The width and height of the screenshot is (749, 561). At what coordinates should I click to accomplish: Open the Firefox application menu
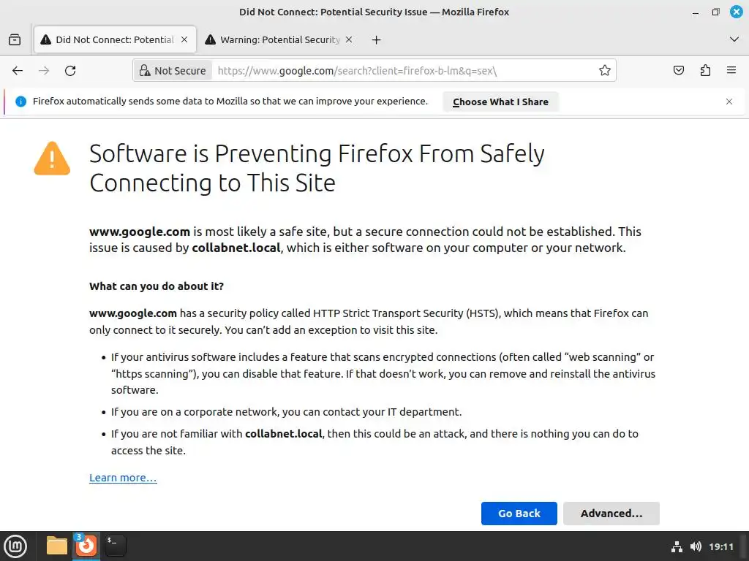[731, 71]
